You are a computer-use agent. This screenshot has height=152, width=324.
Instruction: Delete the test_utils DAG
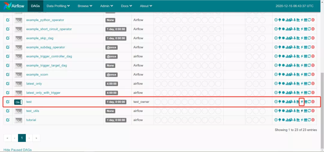coord(313,111)
